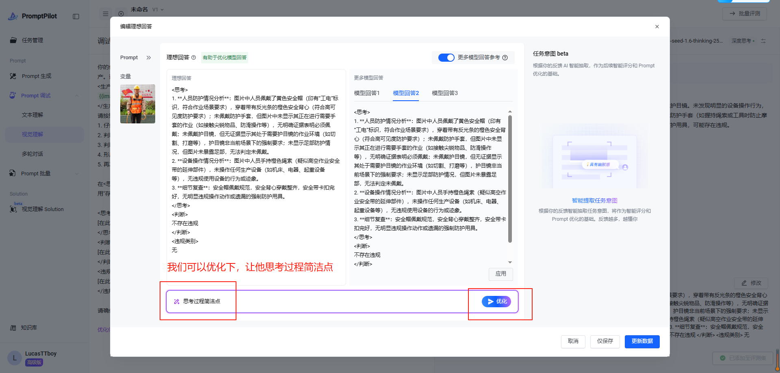780x373 pixels.
Task: Click the 未命名 title
Action: tap(139, 9)
